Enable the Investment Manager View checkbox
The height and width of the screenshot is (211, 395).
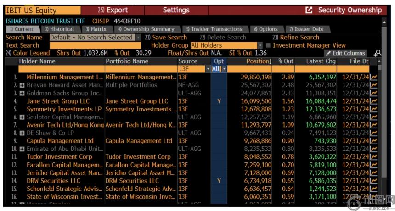click(x=268, y=45)
